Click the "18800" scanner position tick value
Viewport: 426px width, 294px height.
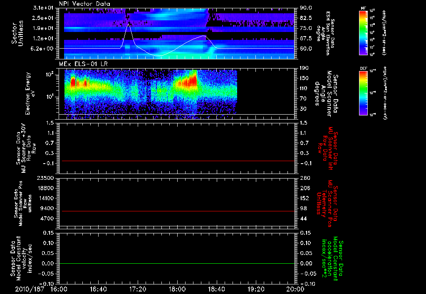(x=45, y=188)
